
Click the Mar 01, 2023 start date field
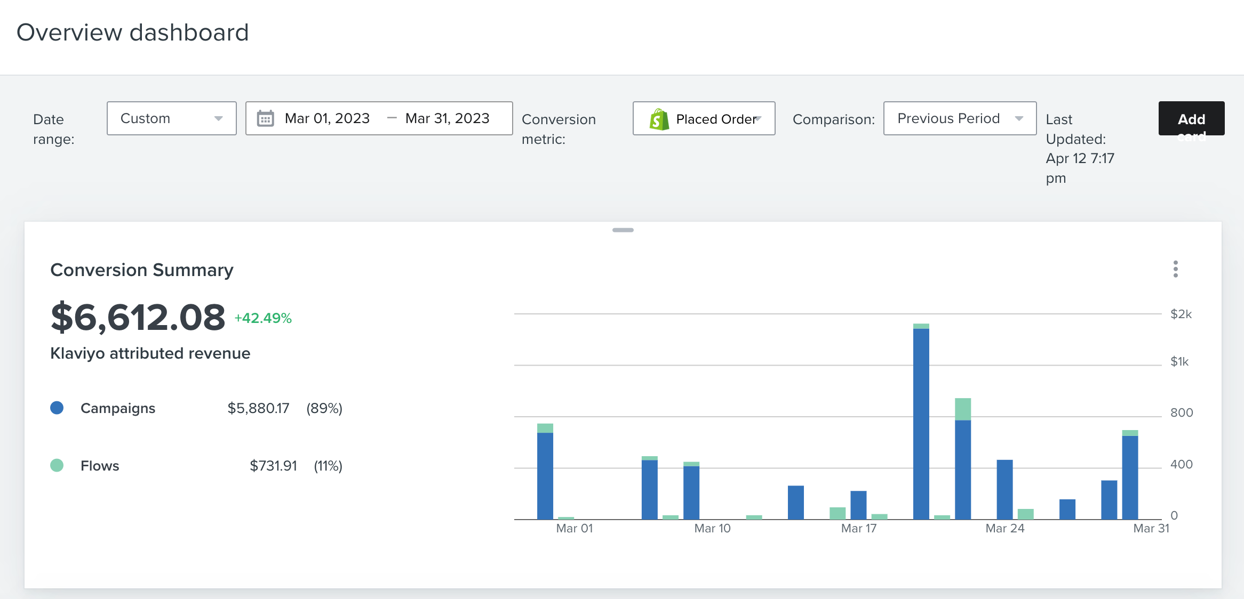click(x=327, y=118)
